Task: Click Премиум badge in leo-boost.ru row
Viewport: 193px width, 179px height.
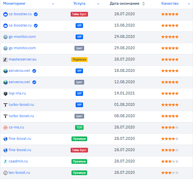Action: (79, 173)
